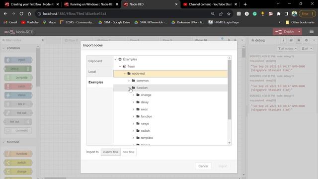This screenshot has width=318, height=179.
Task: Open Node-RED hamburger main menu
Action: click(312, 32)
